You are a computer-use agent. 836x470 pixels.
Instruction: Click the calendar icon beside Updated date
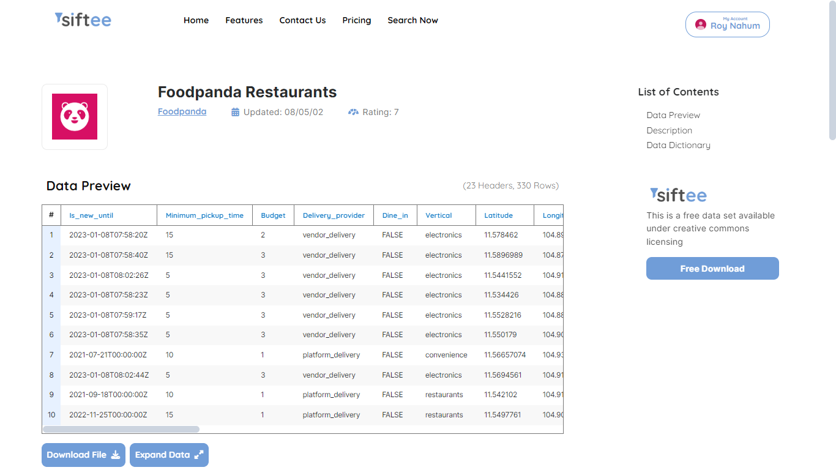click(235, 112)
